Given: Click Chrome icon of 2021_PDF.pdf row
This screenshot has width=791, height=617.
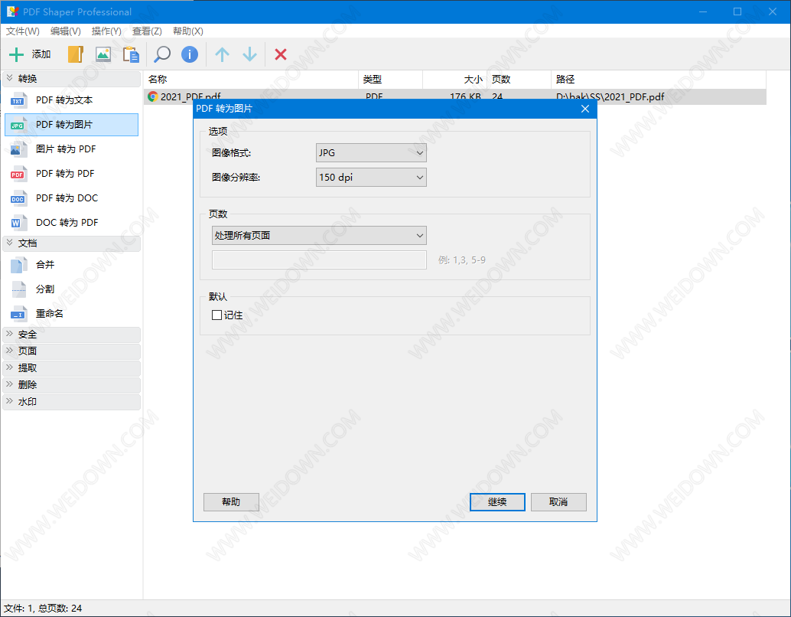Looking at the screenshot, I should click(x=153, y=96).
